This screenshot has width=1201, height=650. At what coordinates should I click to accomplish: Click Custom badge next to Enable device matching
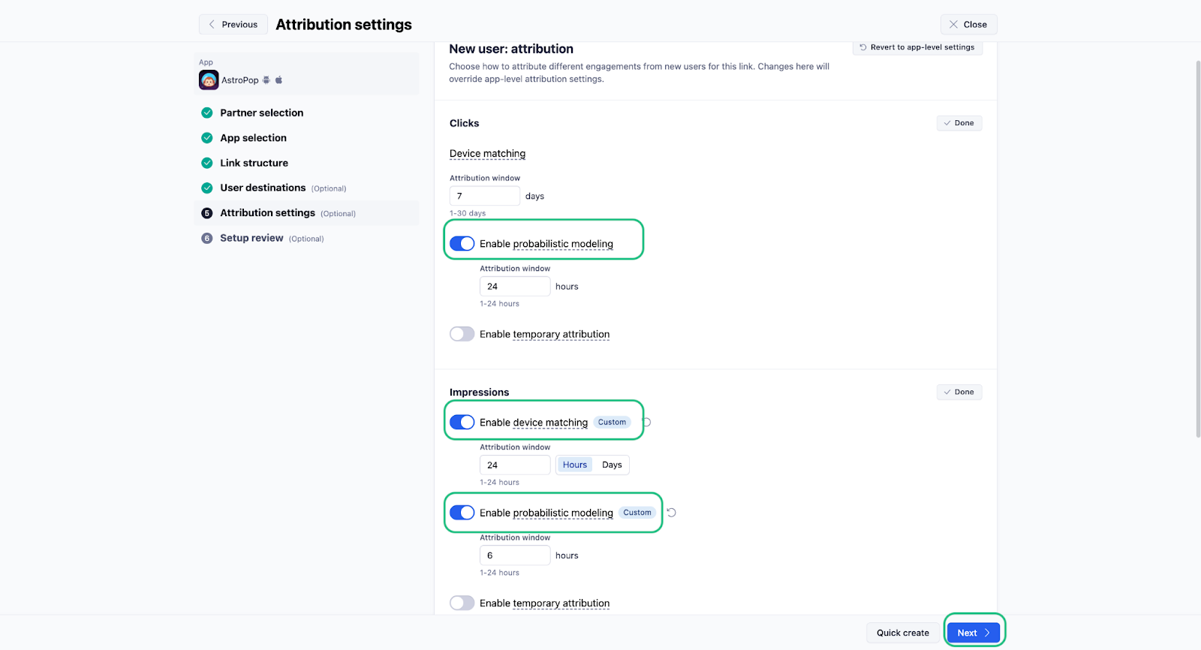[x=612, y=423]
